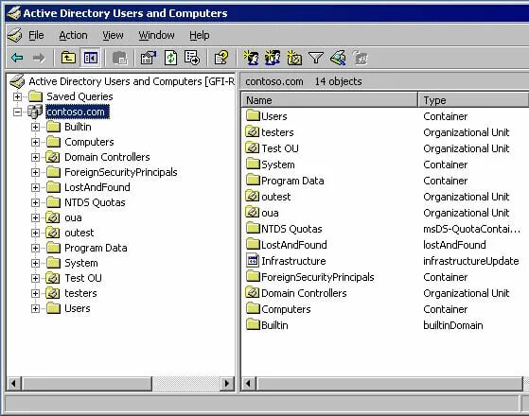
Task: Click the console icon left of File menu
Action: pyautogui.click(x=14, y=35)
